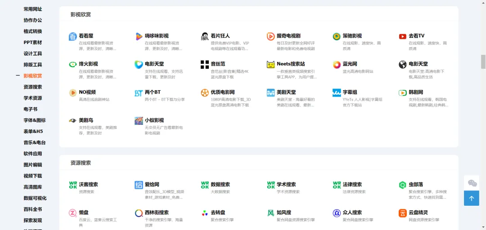Click the 虫部落 green hexagon icon
Screen dimensions: 486x230
point(403,185)
